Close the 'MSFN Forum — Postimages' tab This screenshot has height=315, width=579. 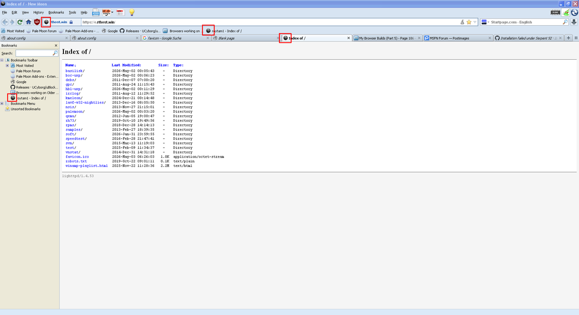pos(490,38)
